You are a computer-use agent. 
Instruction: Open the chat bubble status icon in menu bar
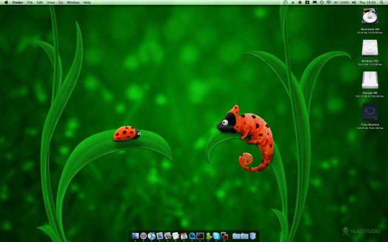point(285,2)
